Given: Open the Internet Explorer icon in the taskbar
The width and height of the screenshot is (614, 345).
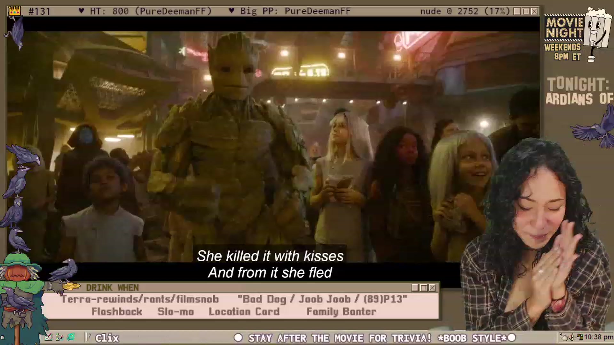Looking at the screenshot, I should pos(71,337).
